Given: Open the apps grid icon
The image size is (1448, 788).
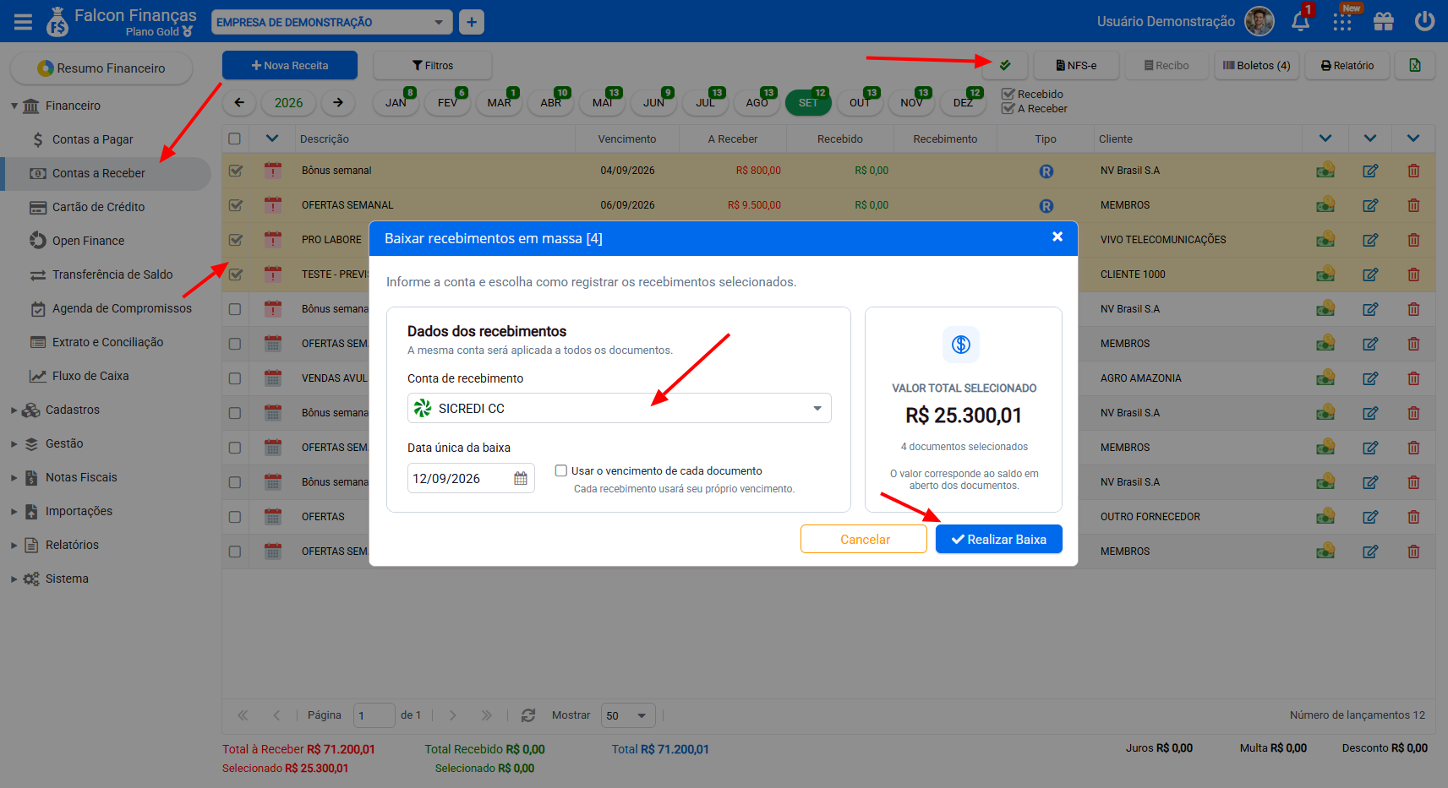Looking at the screenshot, I should coord(1342,22).
